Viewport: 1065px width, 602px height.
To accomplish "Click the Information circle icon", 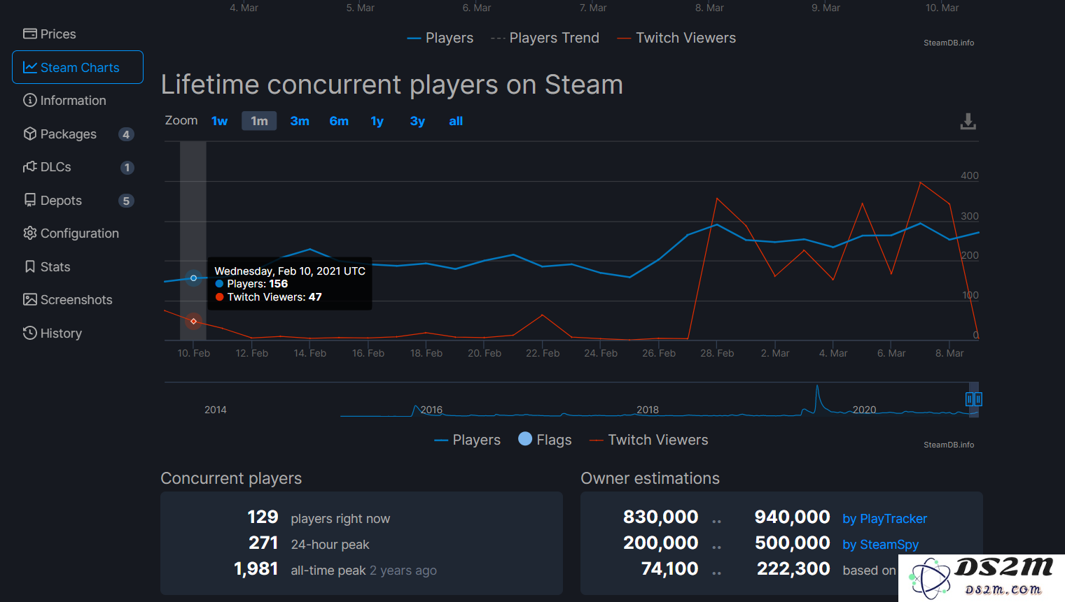I will 29,100.
